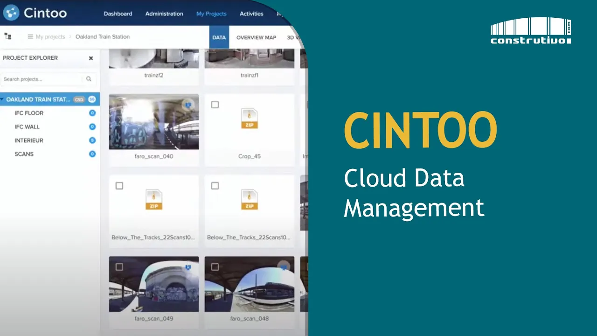Click the trainzf1 file name
597x336 pixels.
click(250, 75)
